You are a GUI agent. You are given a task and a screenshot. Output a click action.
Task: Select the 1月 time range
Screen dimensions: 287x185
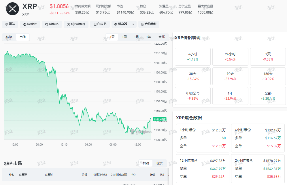(136, 37)
